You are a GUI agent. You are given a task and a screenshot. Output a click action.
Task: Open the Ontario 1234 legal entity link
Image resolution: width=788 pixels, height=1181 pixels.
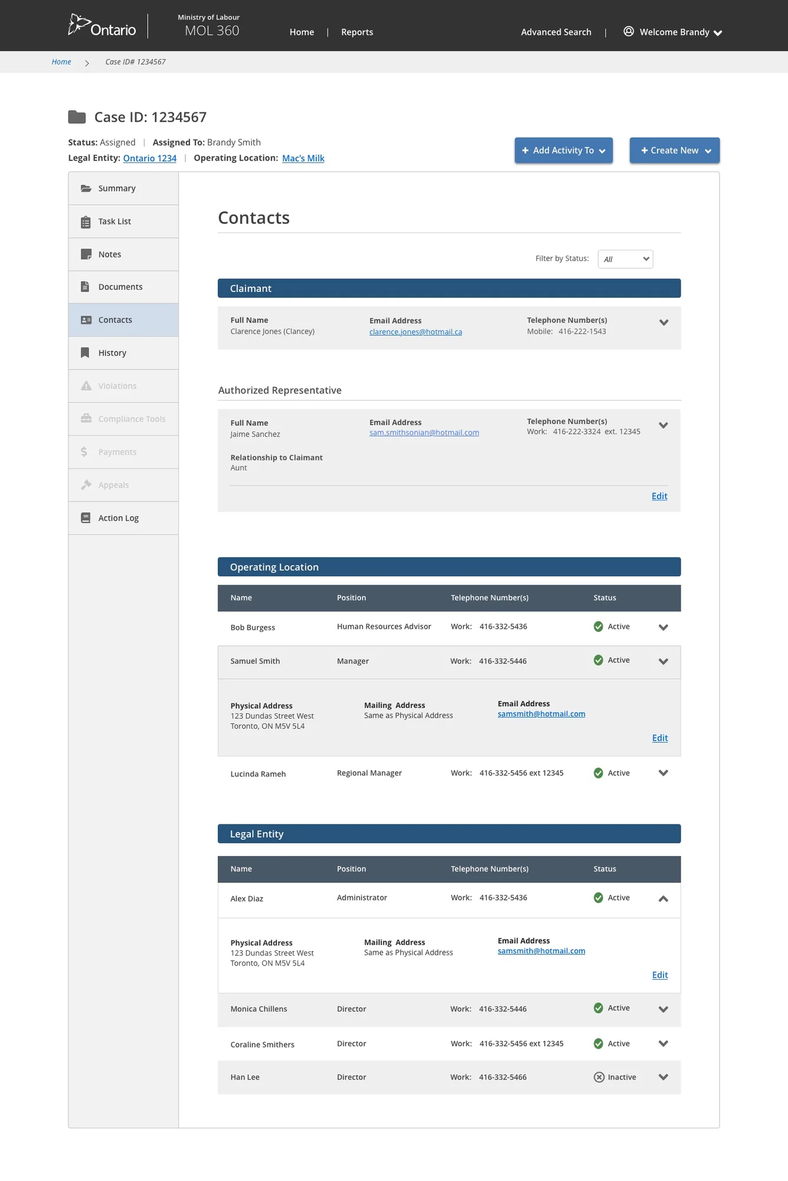tap(150, 158)
